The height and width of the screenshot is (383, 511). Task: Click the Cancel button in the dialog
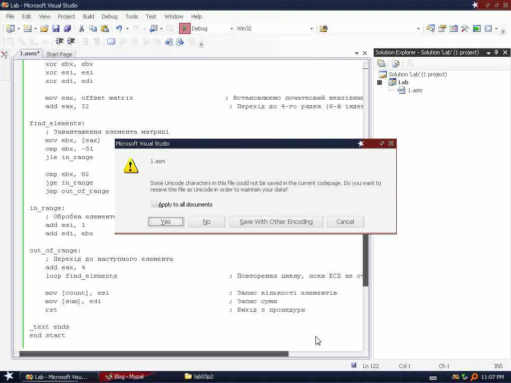tap(345, 222)
